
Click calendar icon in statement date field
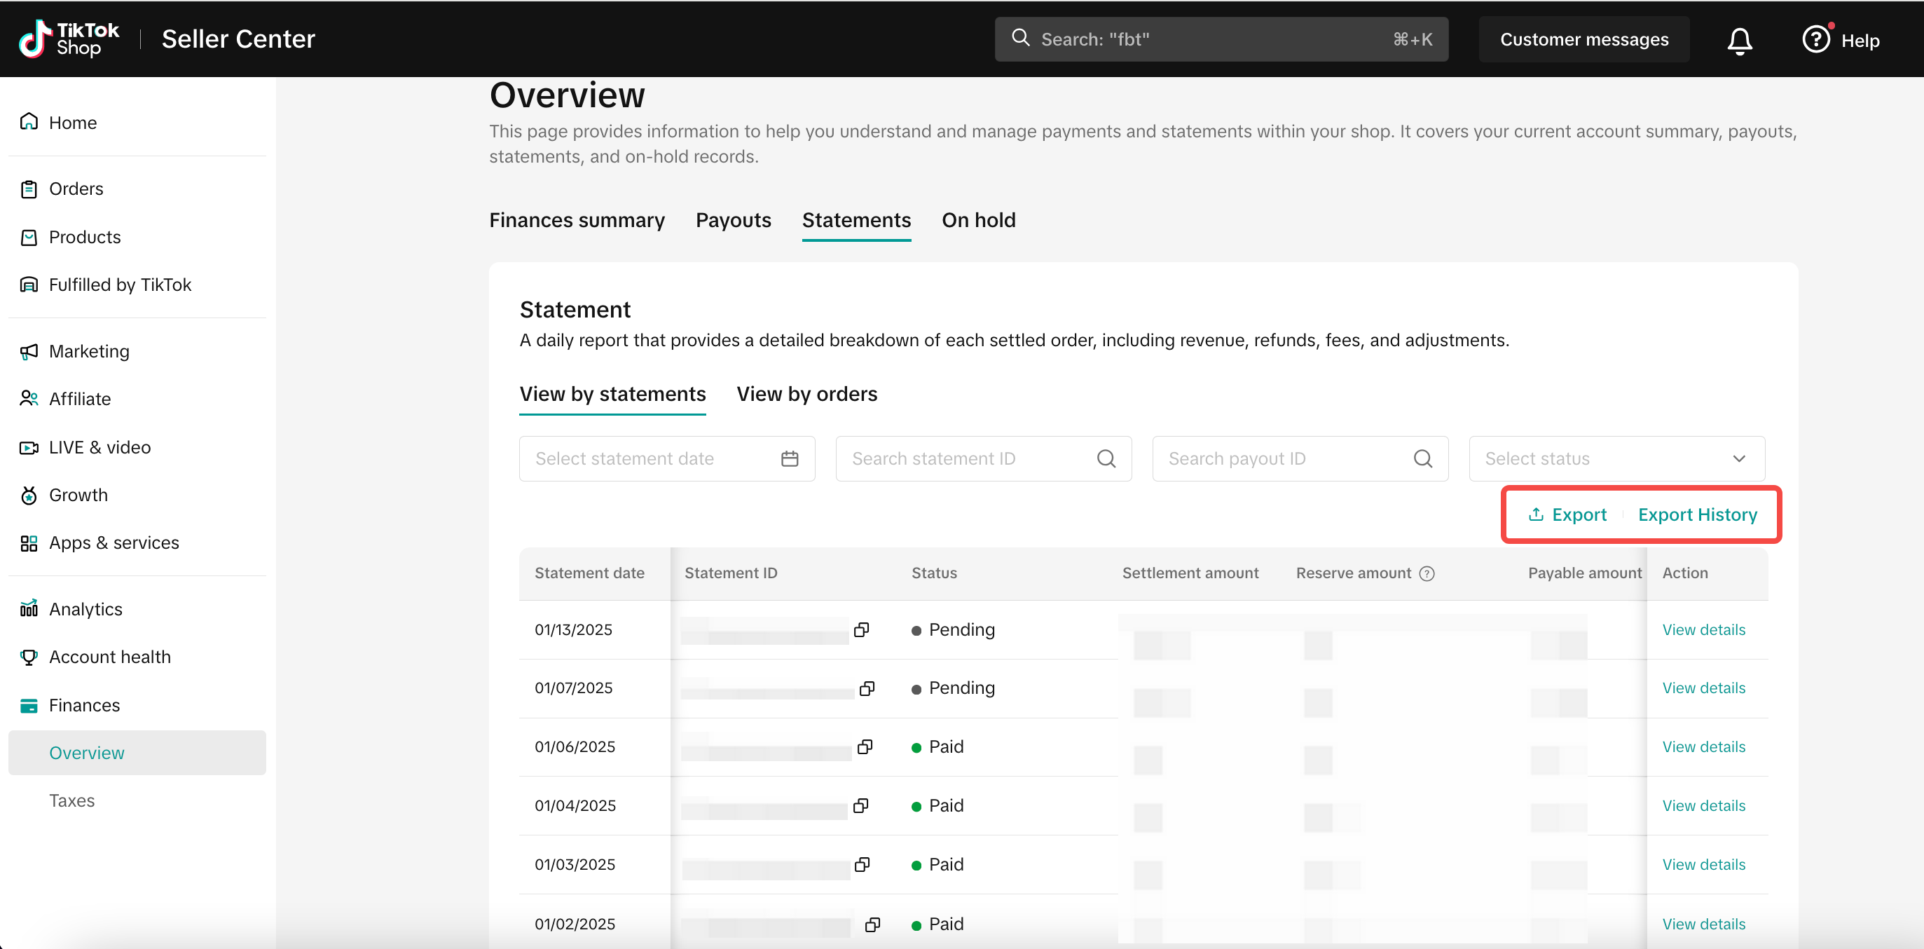point(790,458)
